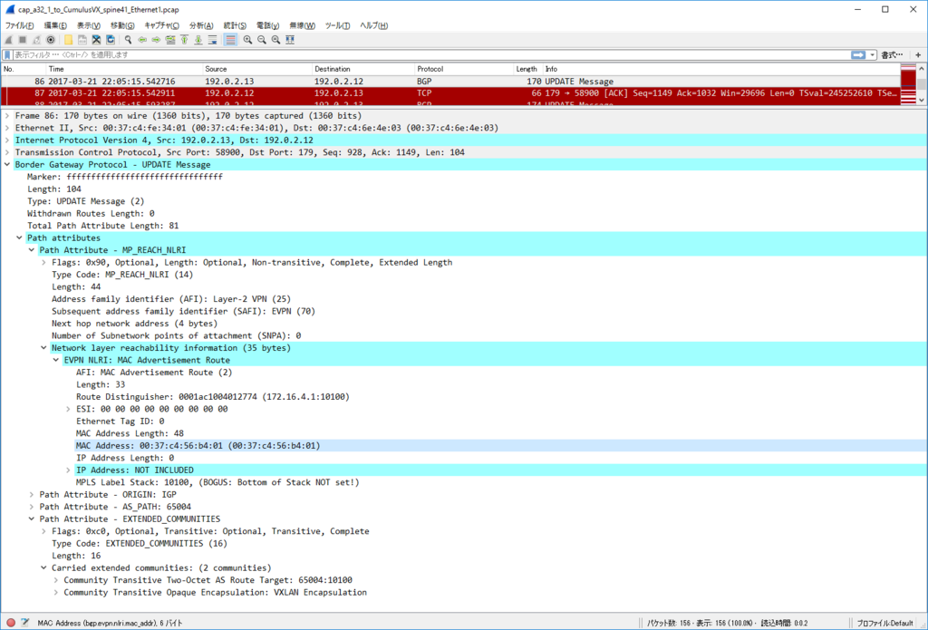The height and width of the screenshot is (630, 928).
Task: Zoom in packet text icon
Action: [248, 40]
